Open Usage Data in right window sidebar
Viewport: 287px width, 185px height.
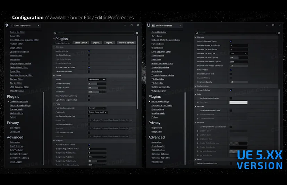click(157, 132)
